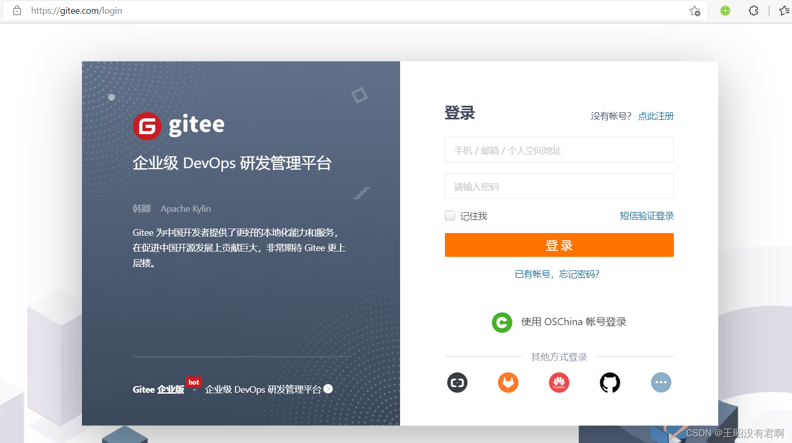Click the 登录 heading text

coord(460,113)
